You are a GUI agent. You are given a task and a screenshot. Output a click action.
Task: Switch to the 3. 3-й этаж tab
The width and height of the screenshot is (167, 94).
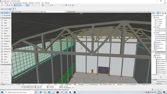tap(26, 12)
